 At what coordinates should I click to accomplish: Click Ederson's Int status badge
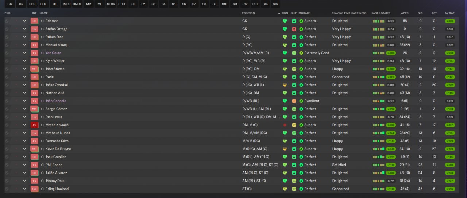(x=35, y=21)
